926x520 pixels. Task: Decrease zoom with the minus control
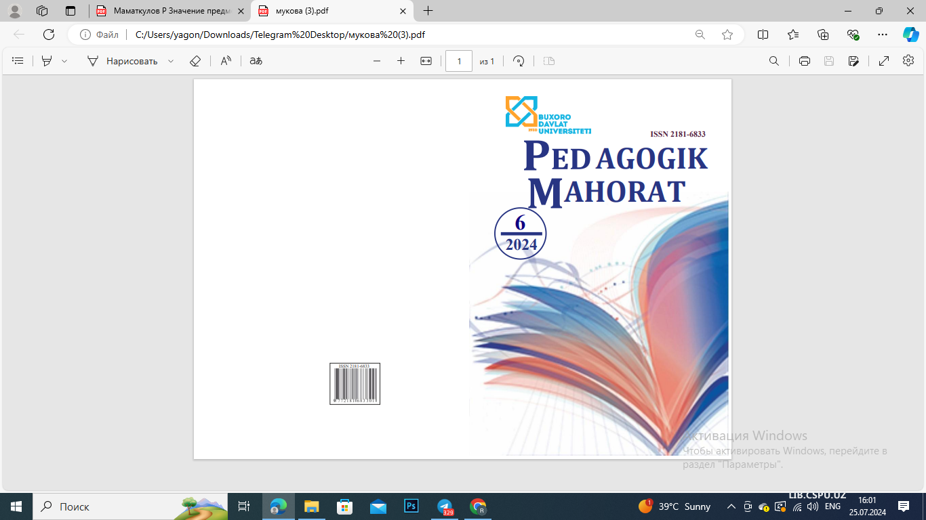point(377,61)
